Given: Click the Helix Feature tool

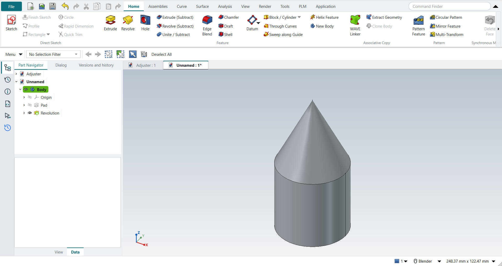Looking at the screenshot, I should click(x=324, y=17).
